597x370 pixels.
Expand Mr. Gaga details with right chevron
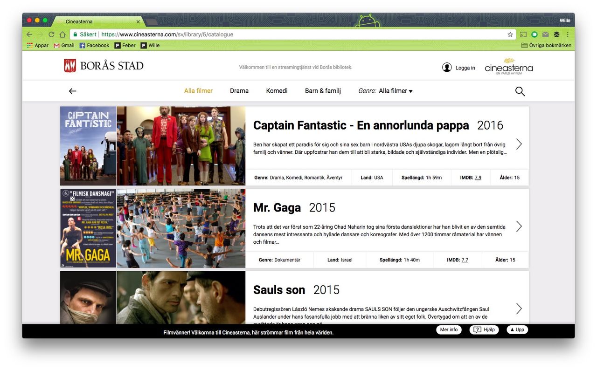click(x=519, y=226)
